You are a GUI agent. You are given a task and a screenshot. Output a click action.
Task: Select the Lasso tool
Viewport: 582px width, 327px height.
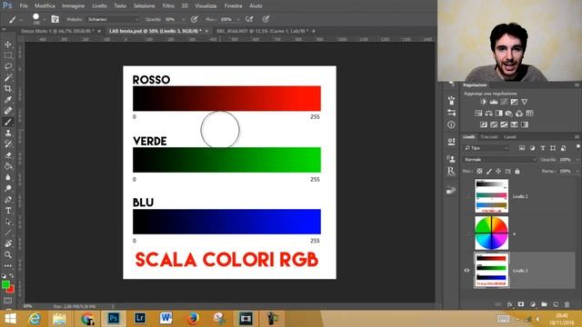click(8, 66)
